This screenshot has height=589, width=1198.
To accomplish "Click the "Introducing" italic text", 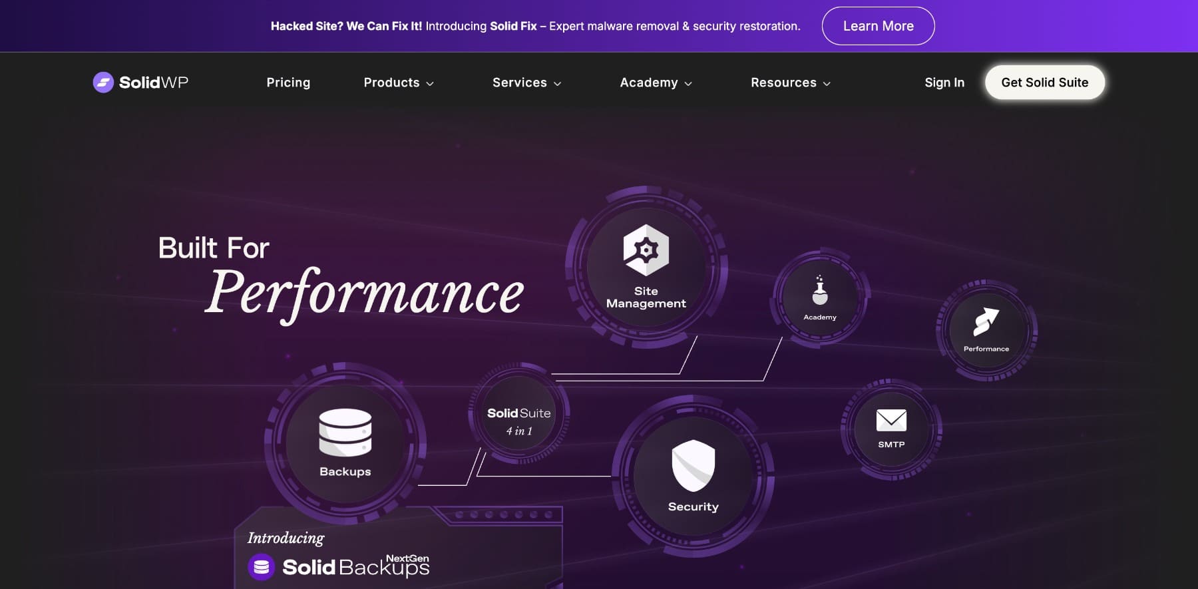I will tap(286, 538).
